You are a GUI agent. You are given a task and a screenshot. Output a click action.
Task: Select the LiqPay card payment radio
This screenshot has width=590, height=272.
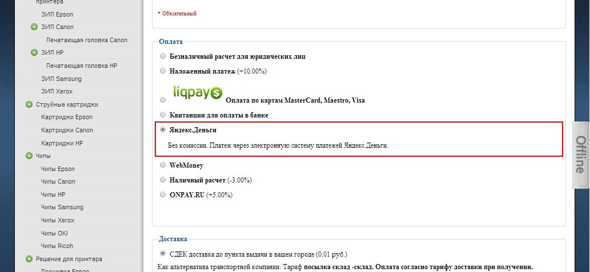tap(163, 100)
